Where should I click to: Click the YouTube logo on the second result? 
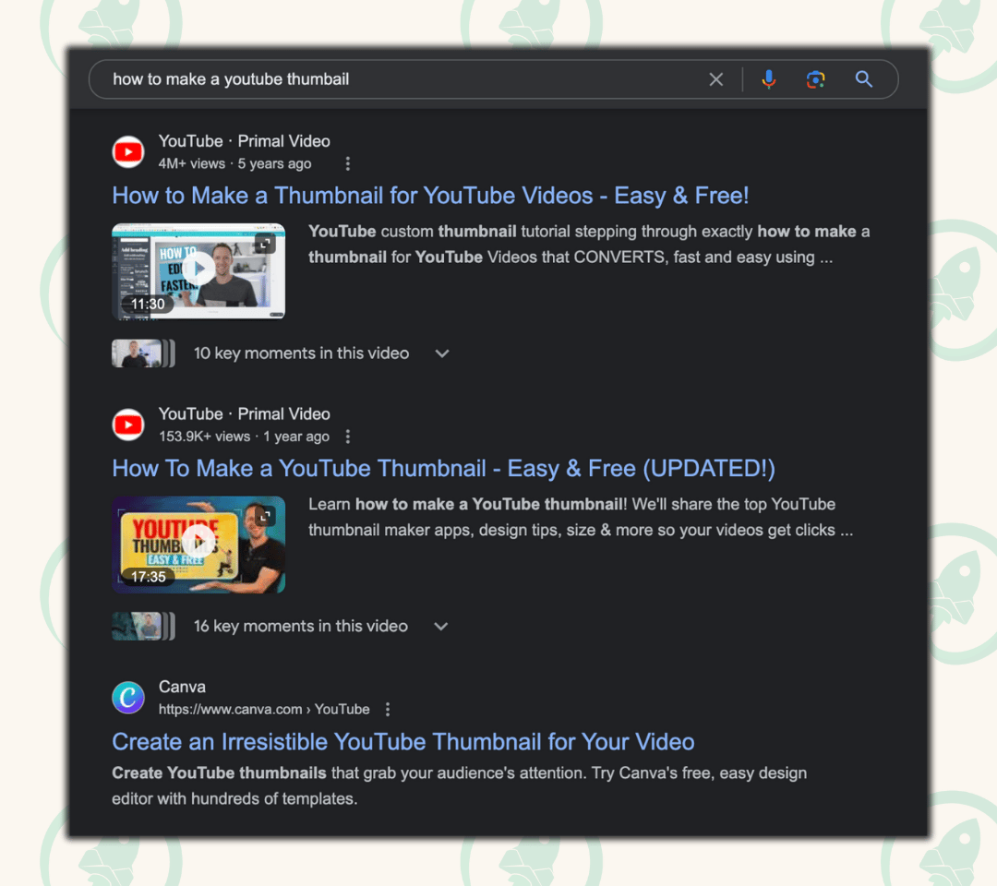pyautogui.click(x=128, y=425)
